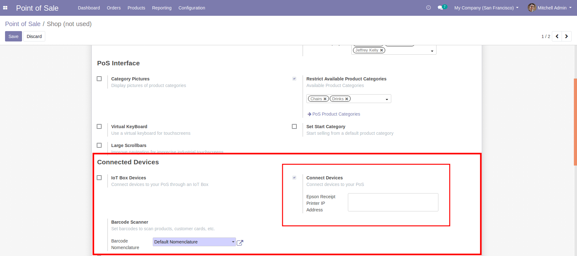Open the My Company (San Francisco) switcher

click(486, 8)
